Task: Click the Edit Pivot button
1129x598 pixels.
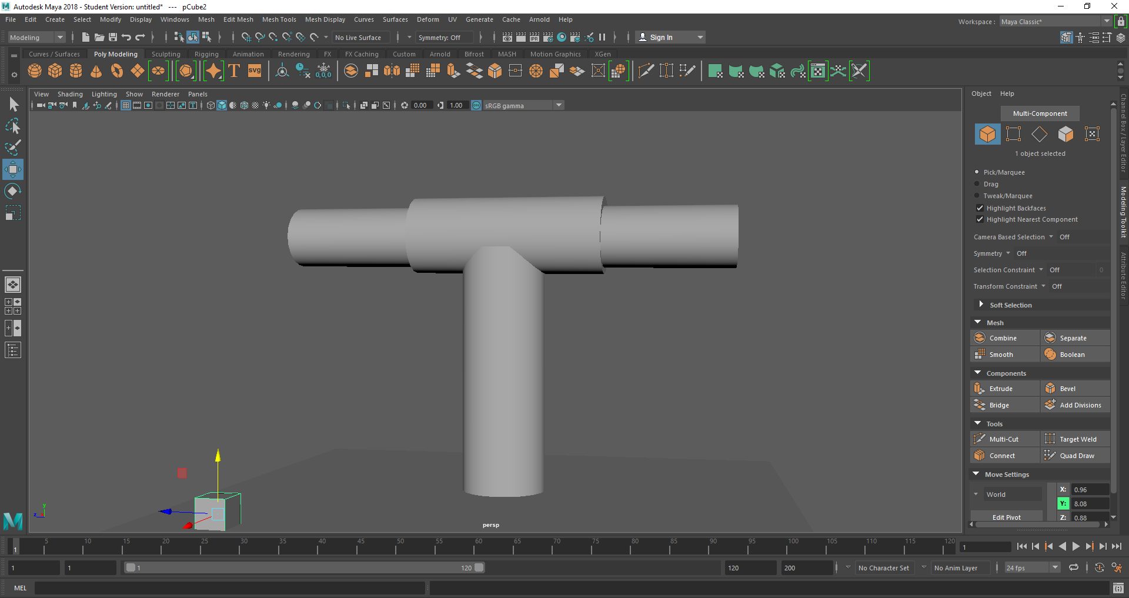Action: 1006,517
